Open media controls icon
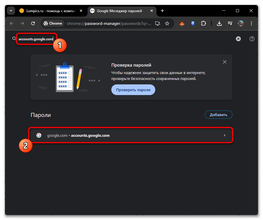 click(x=230, y=23)
